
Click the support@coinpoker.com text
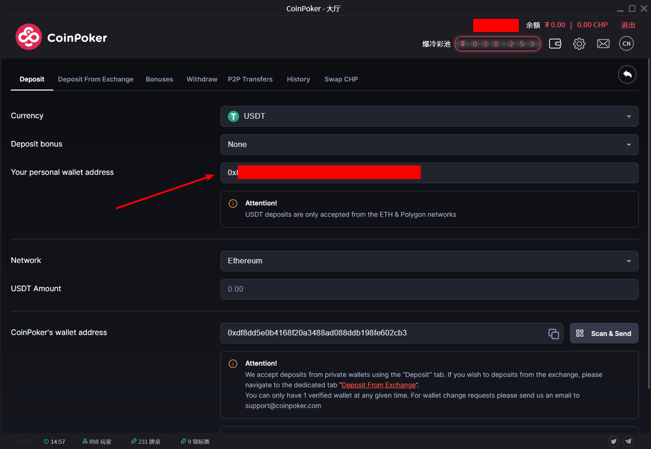pos(283,406)
